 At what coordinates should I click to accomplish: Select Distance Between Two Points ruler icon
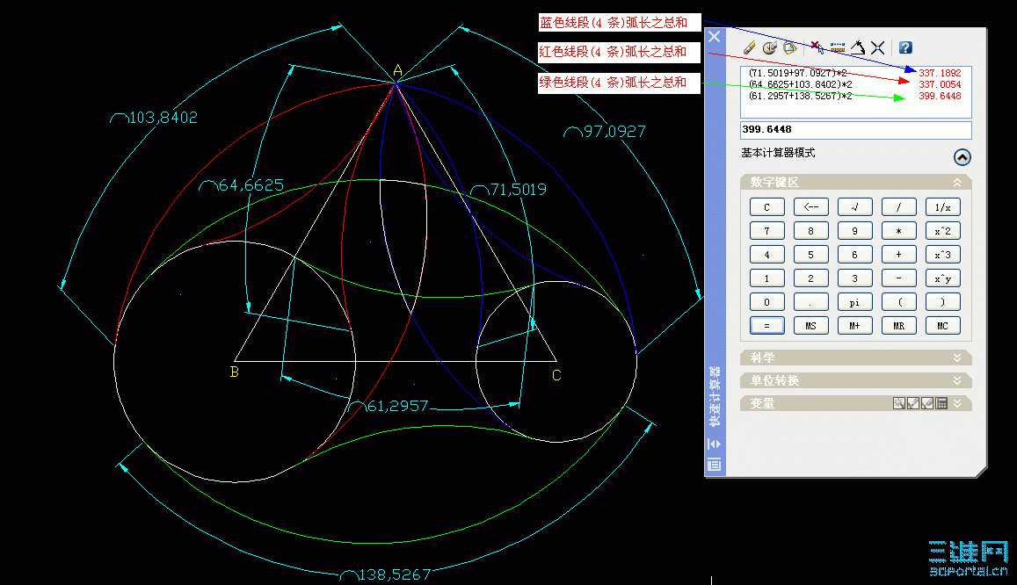pos(838,47)
